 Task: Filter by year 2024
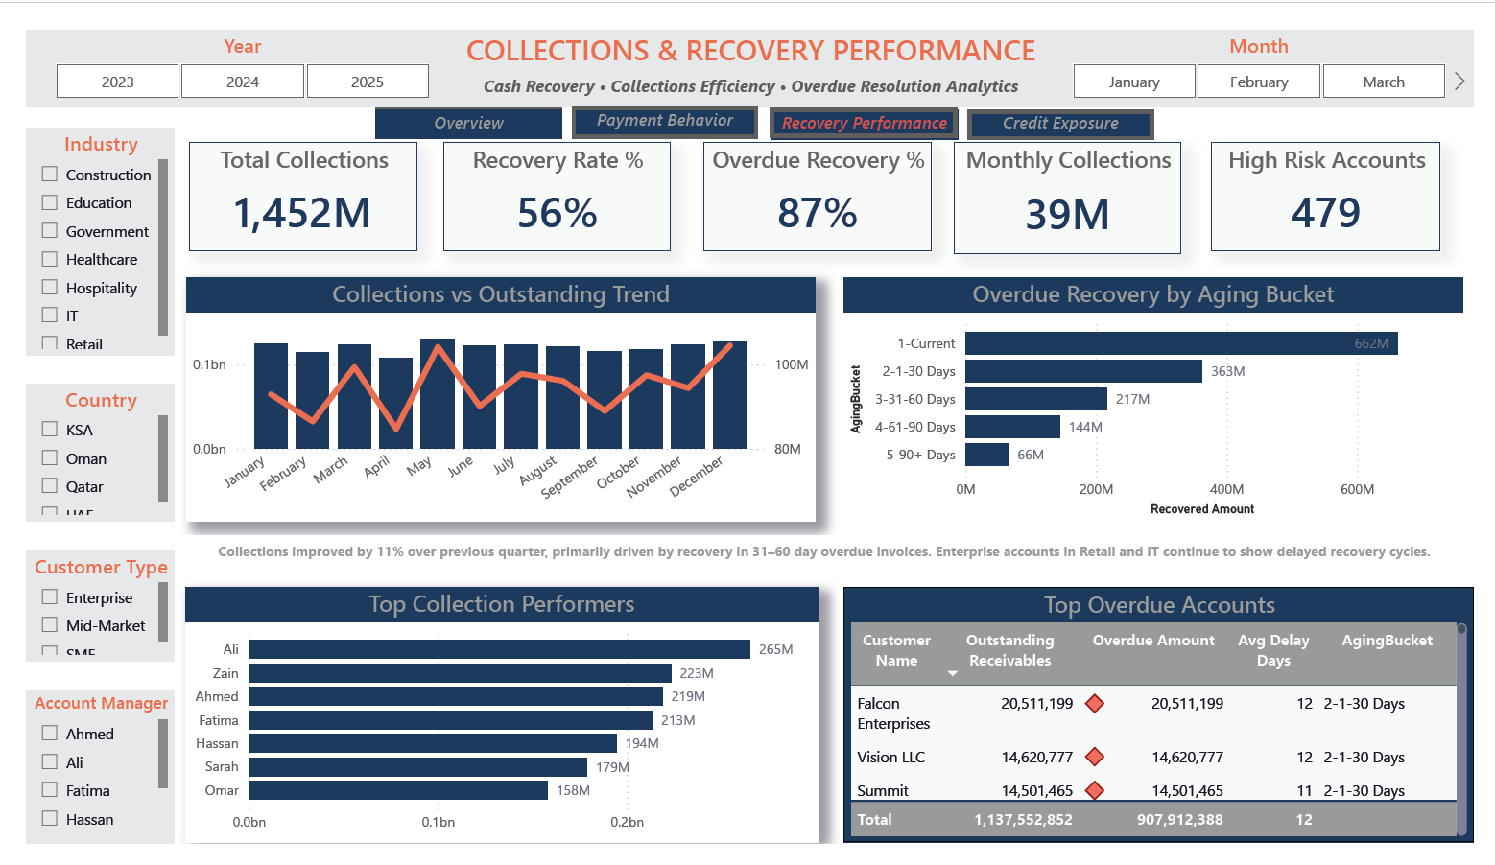point(243,82)
